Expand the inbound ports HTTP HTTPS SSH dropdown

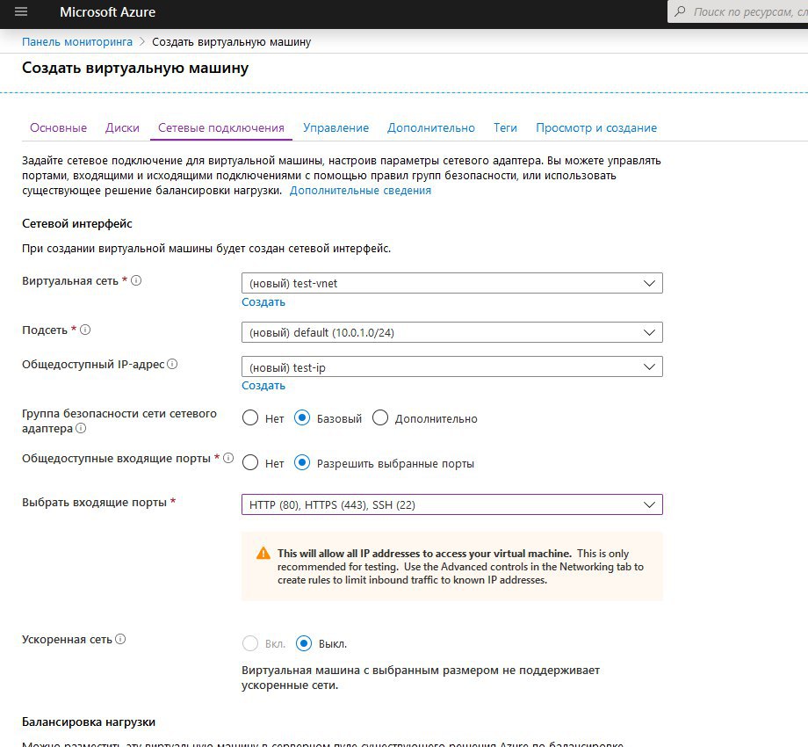pyautogui.click(x=452, y=504)
